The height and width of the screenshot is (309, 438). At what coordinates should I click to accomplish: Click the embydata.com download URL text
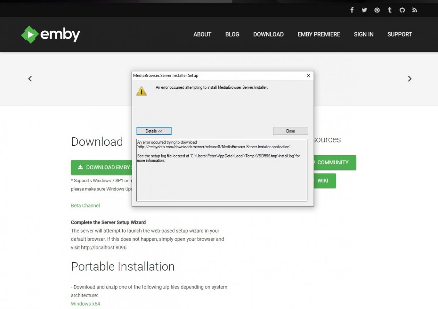[x=214, y=147]
